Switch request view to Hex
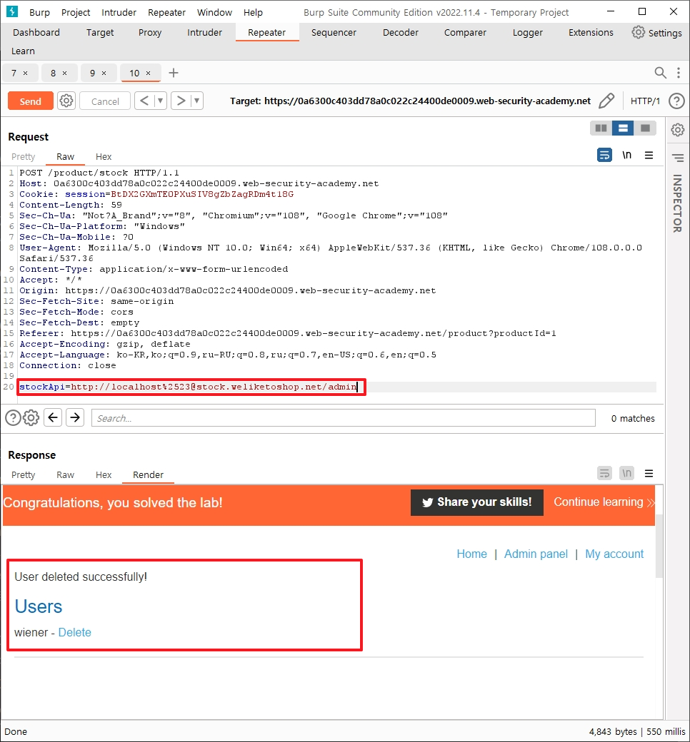 [x=104, y=156]
